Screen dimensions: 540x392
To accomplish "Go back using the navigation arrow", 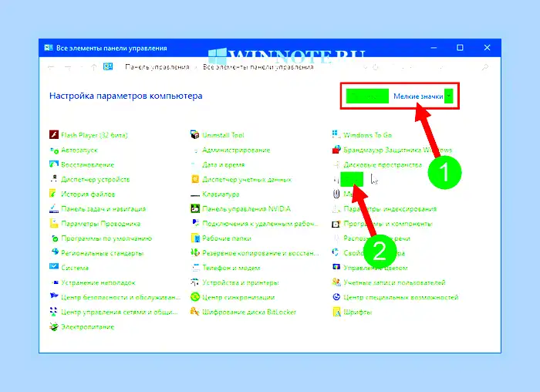I will tap(52, 67).
